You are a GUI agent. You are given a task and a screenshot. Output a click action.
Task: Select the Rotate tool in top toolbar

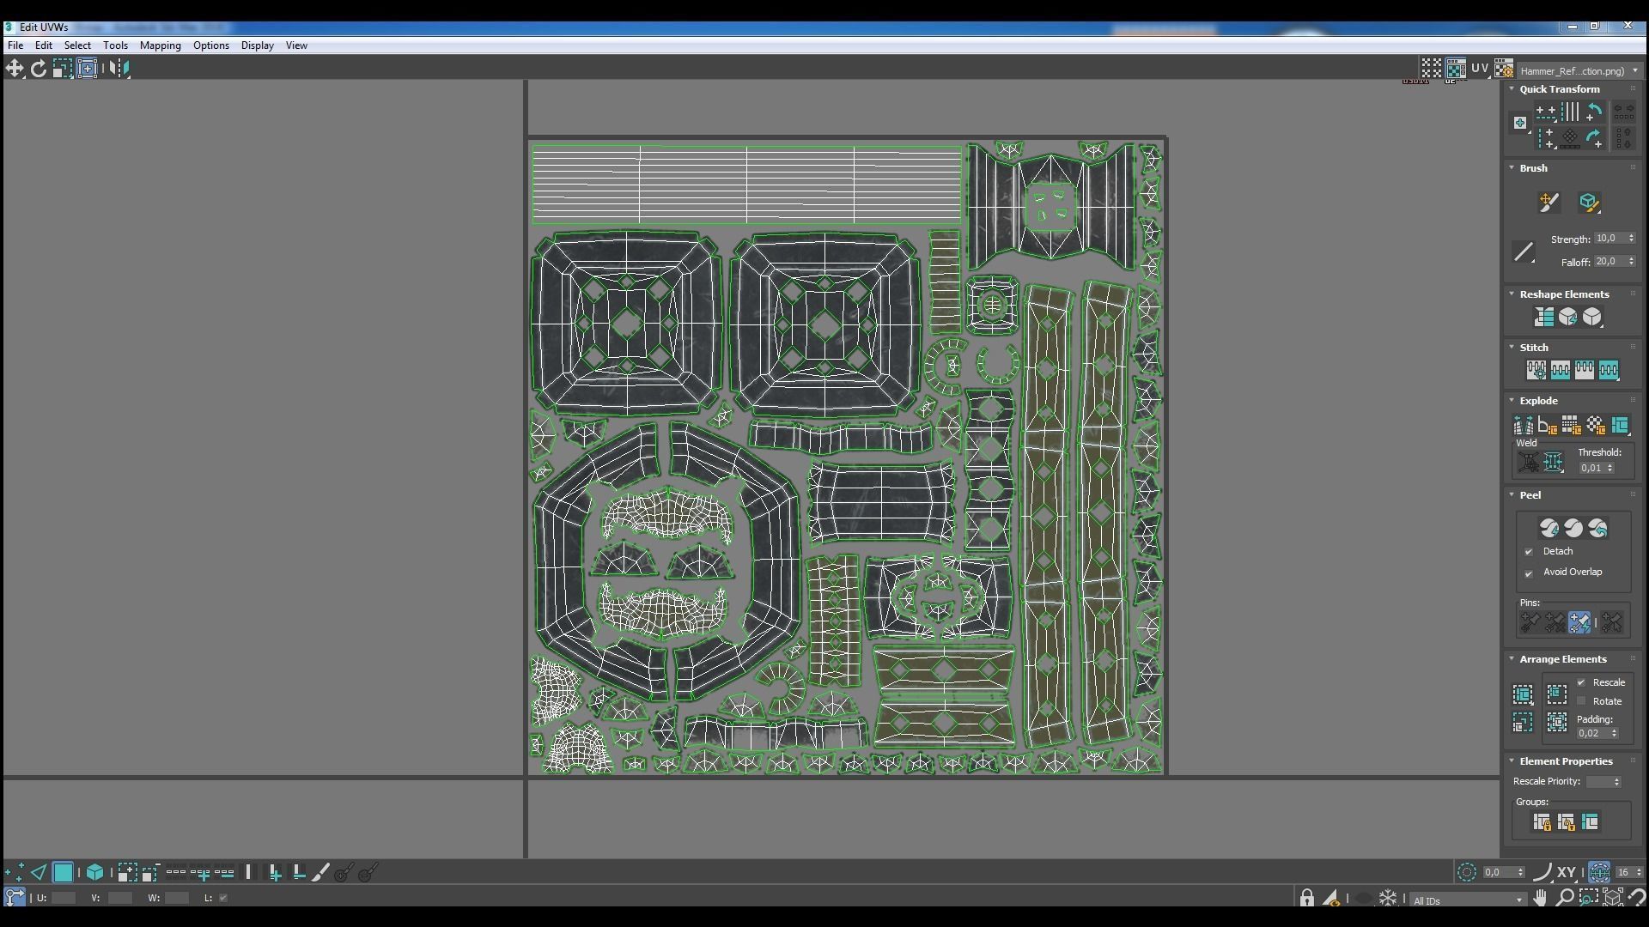(x=39, y=69)
